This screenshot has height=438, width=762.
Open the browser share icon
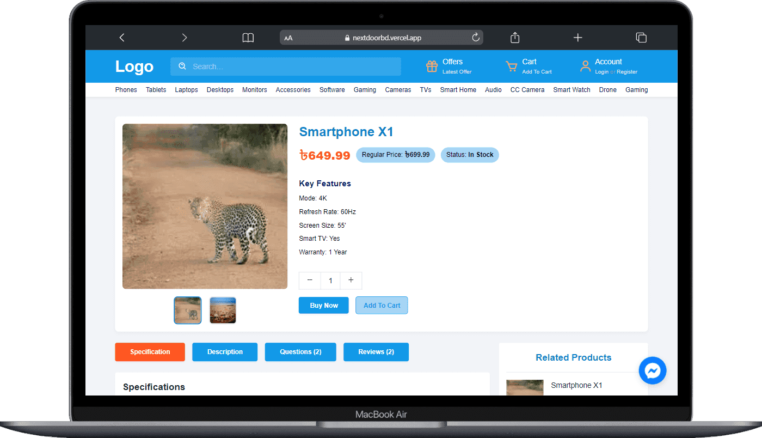click(x=515, y=37)
